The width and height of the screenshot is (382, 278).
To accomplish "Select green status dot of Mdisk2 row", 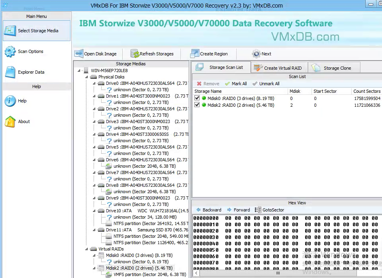I will pos(204,105).
